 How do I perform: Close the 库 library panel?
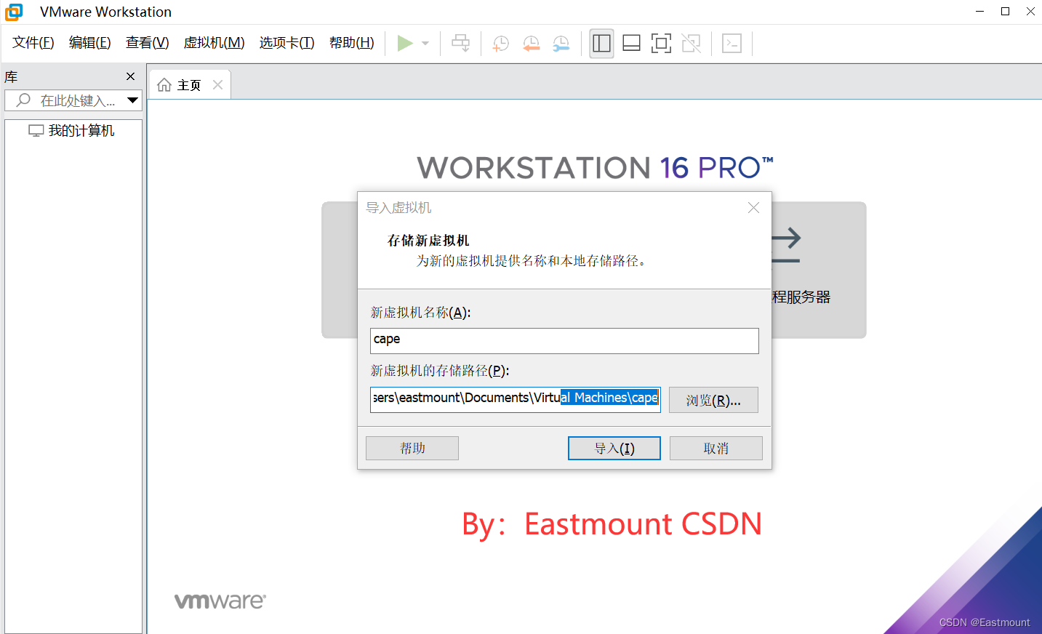click(131, 76)
